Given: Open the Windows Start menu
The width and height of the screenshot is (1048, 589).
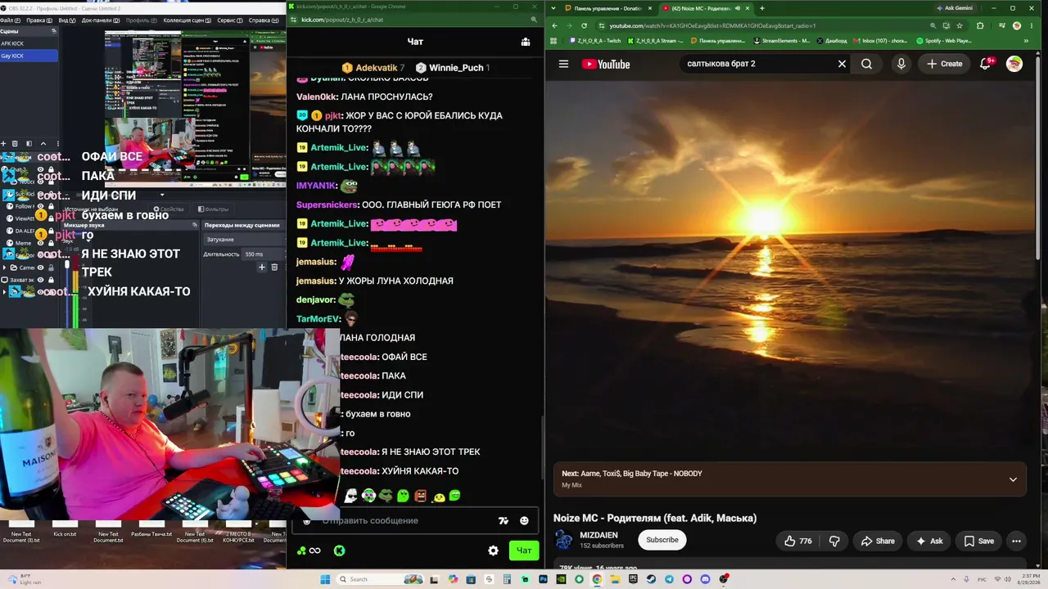Looking at the screenshot, I should pos(325,579).
